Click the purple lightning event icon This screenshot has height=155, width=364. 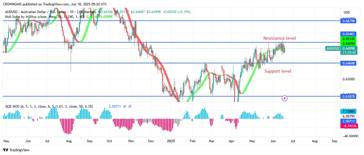[x=284, y=99]
